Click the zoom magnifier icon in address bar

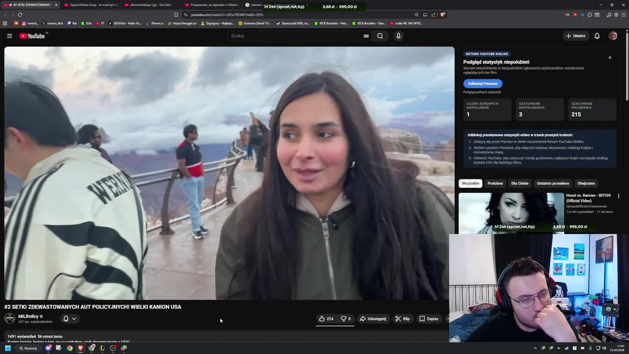[x=417, y=15]
